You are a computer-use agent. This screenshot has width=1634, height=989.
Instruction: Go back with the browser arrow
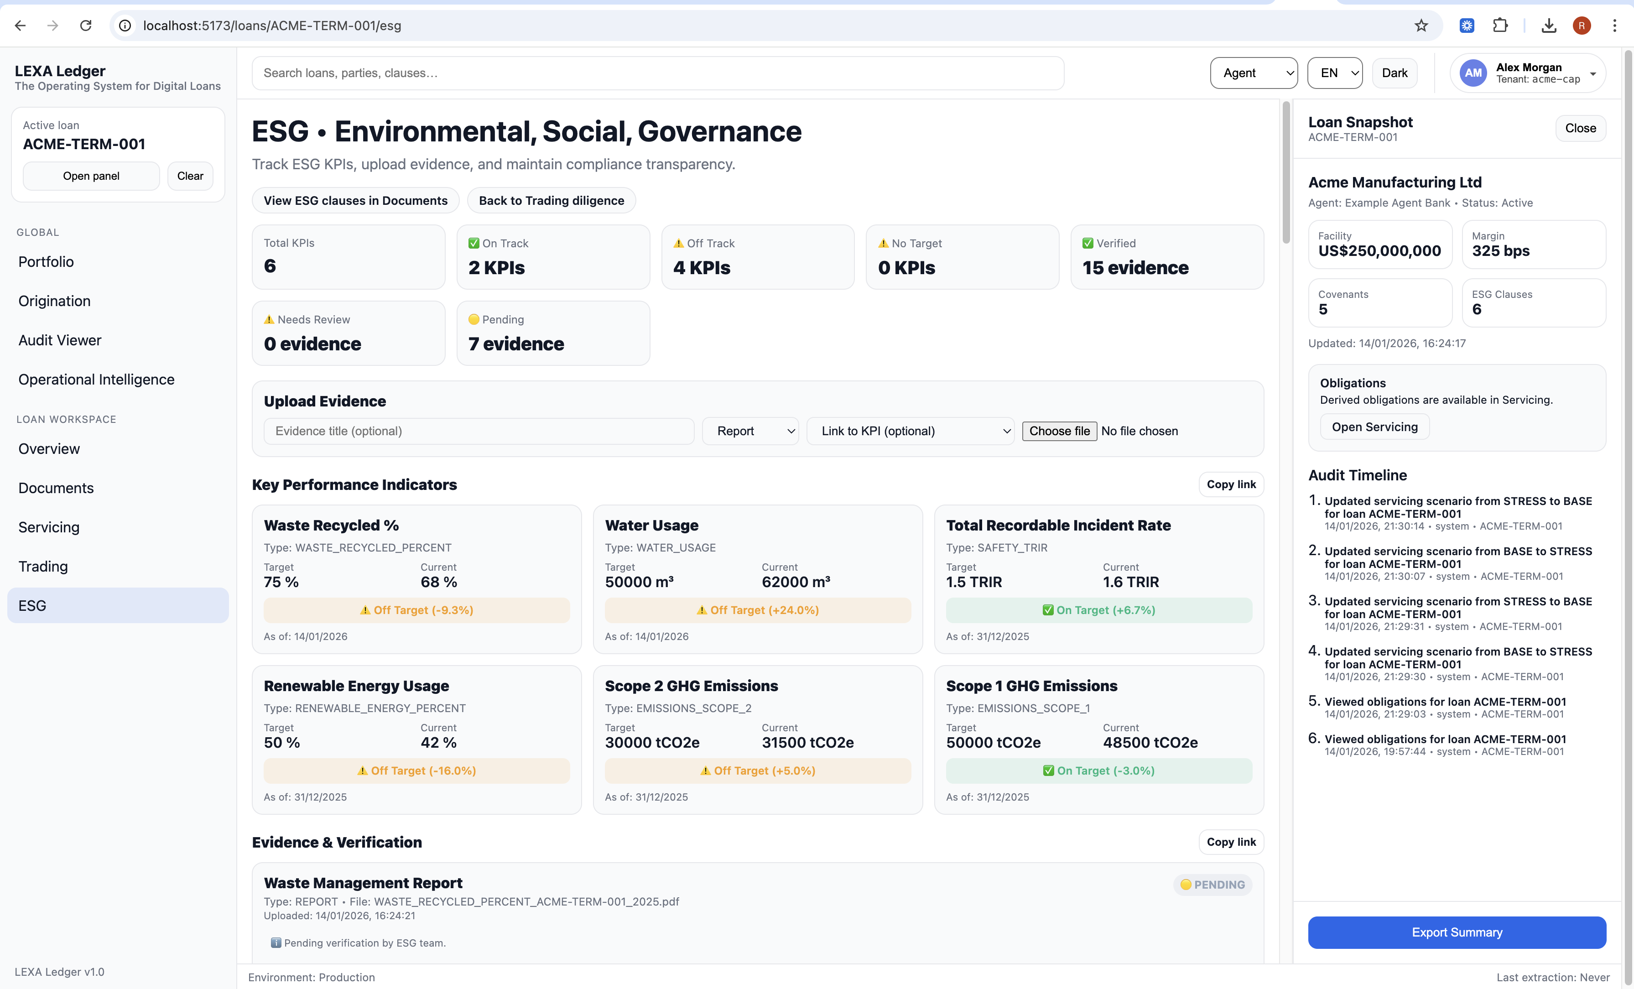click(x=20, y=25)
